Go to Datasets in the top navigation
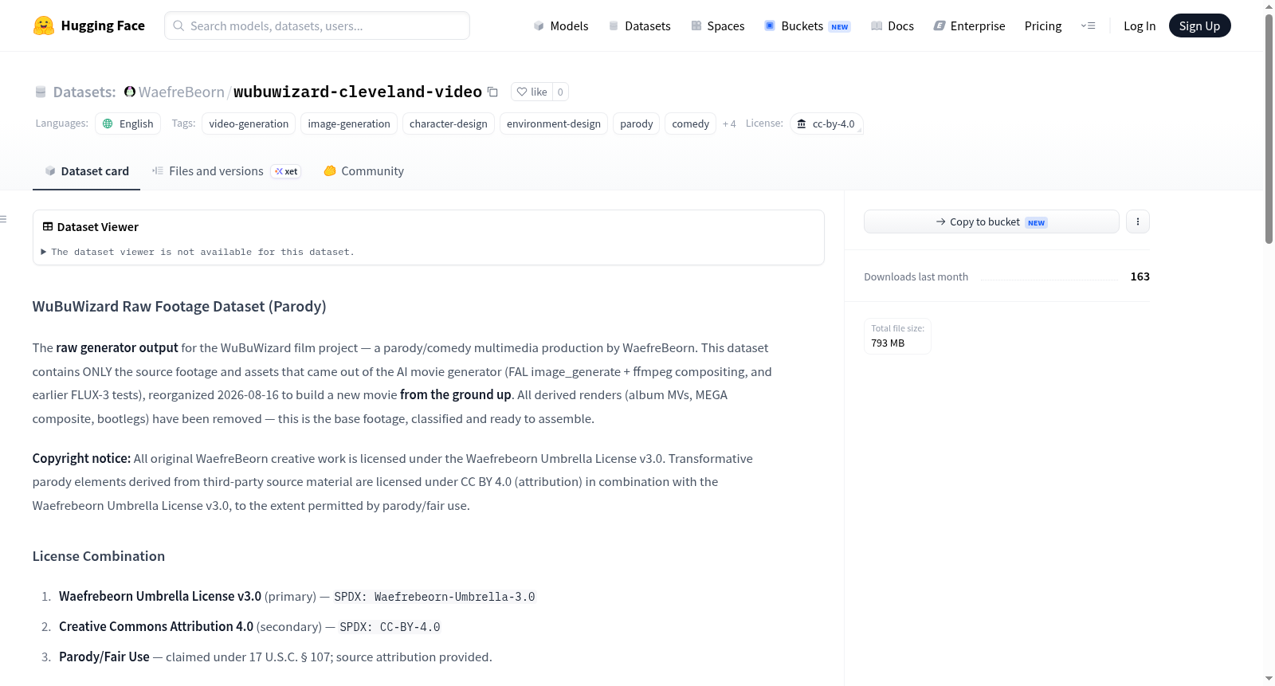Screen dimensions: 1275x686 (x=639, y=25)
